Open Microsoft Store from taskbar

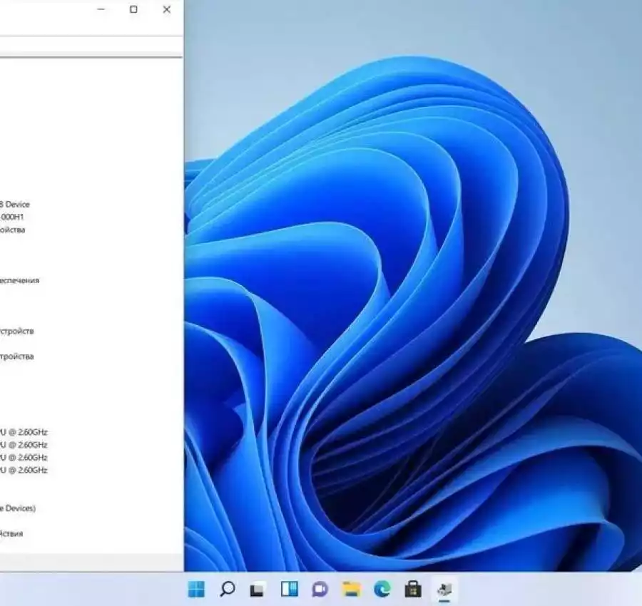click(x=413, y=589)
